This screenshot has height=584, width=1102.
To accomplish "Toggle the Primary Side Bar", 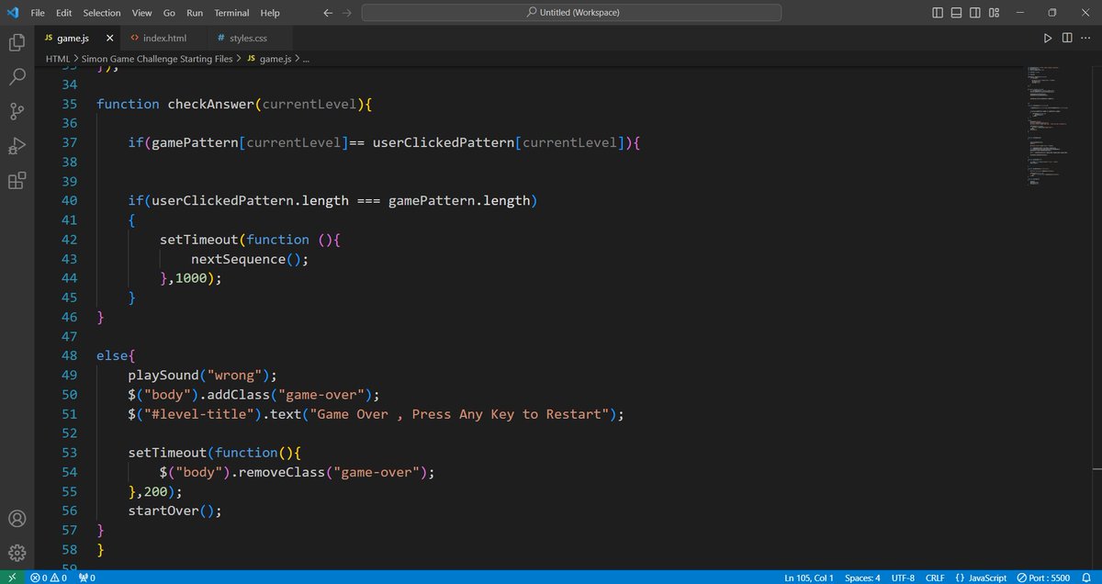I will coord(937,13).
